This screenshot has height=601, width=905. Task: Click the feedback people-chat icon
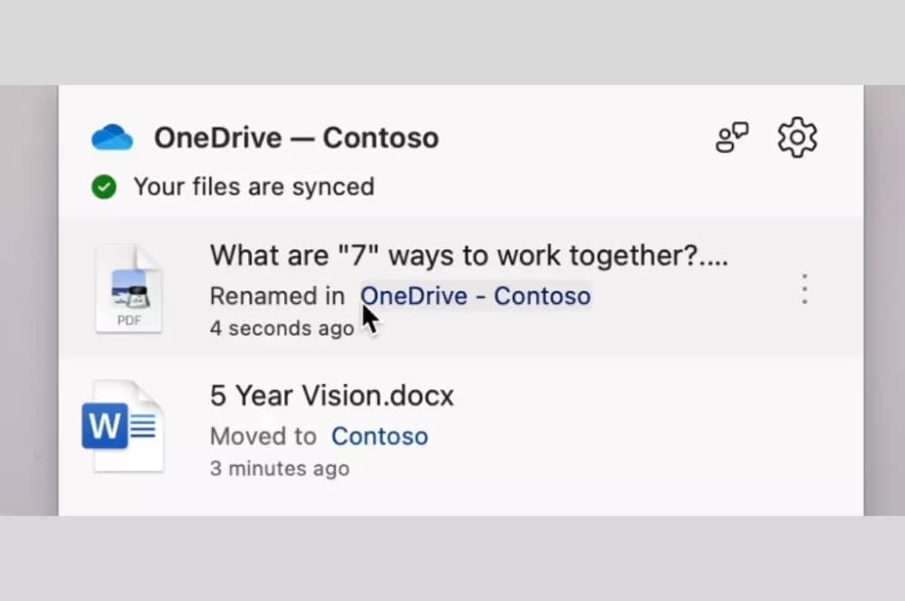click(732, 138)
